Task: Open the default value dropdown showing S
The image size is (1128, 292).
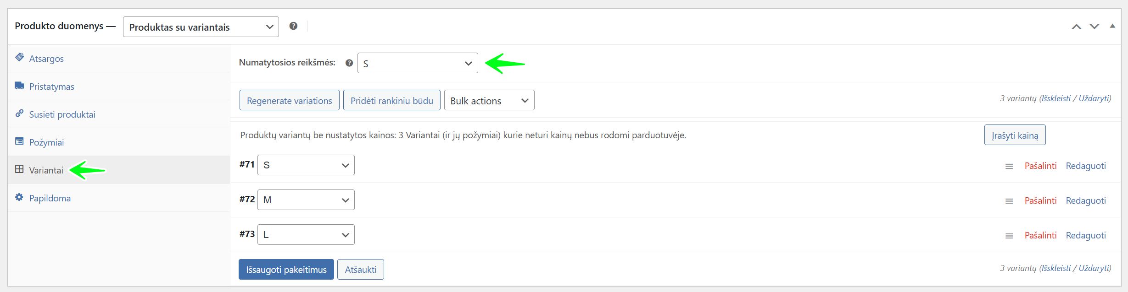Action: [x=418, y=63]
